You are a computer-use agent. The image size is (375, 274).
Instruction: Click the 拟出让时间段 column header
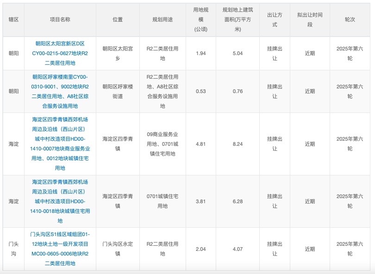(310, 19)
